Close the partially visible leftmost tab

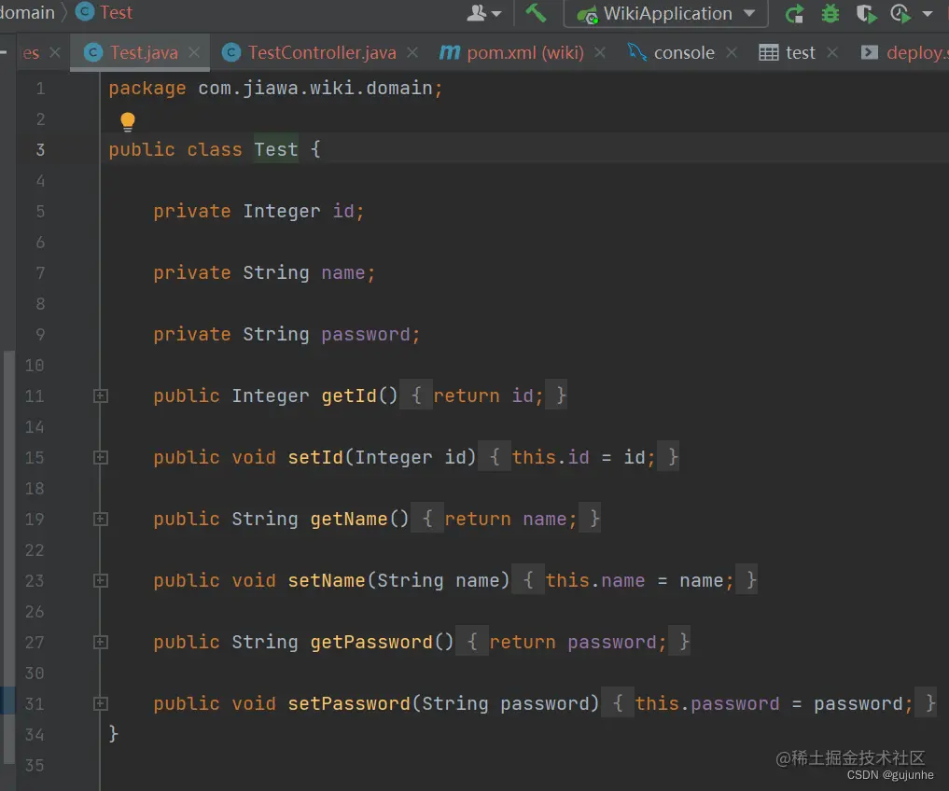[55, 52]
